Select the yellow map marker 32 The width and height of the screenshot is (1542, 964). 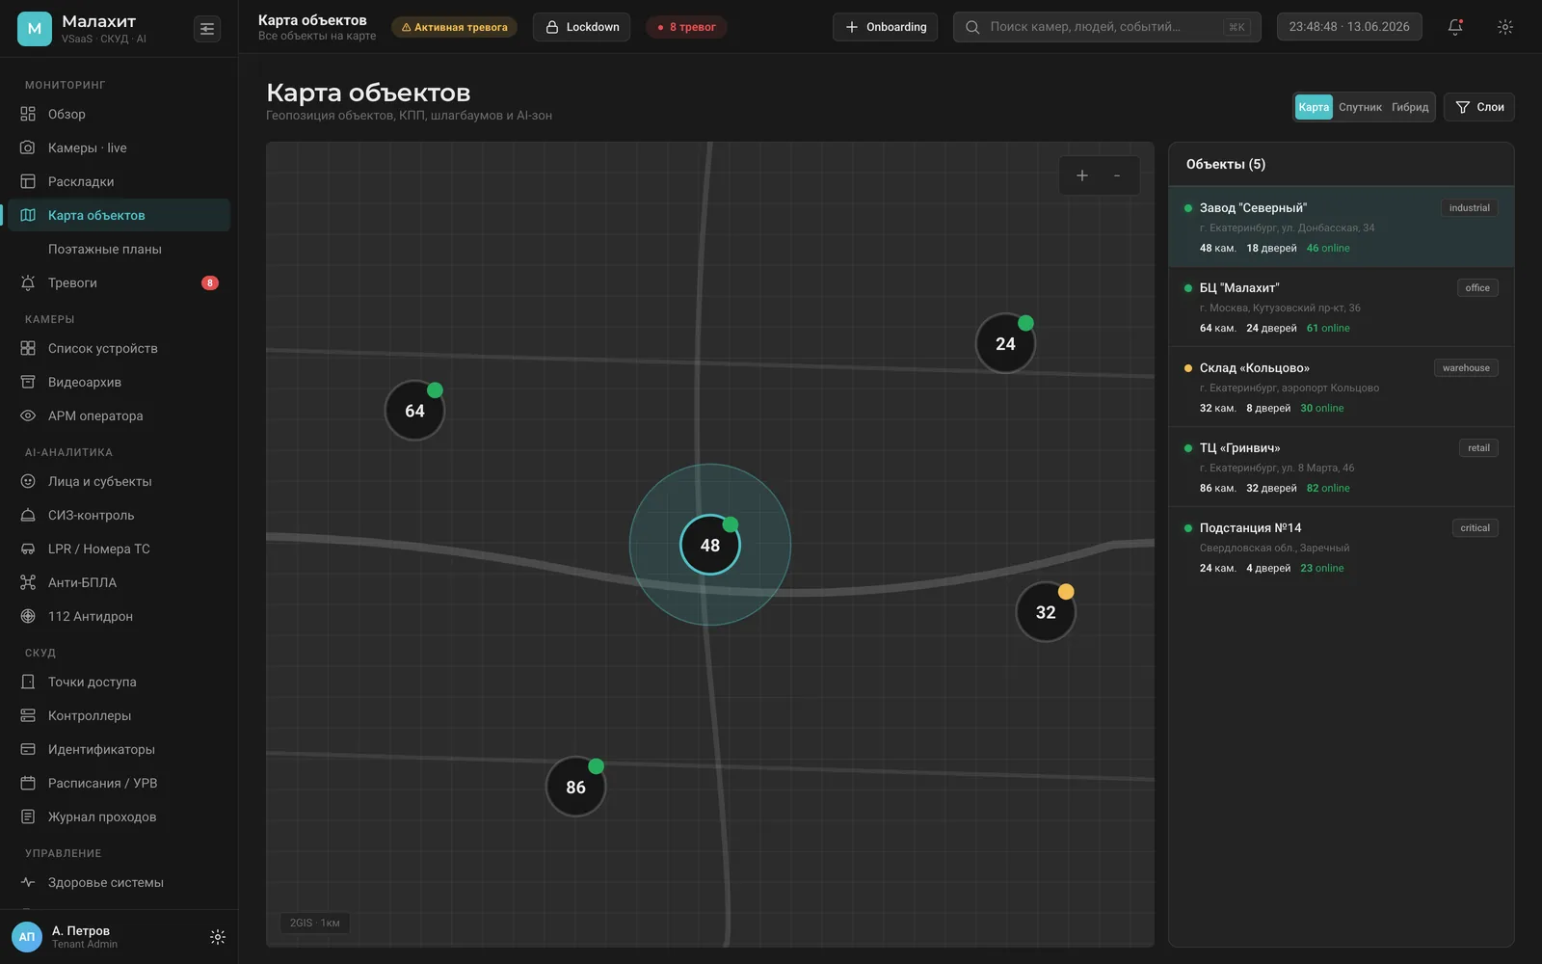[x=1046, y=612]
